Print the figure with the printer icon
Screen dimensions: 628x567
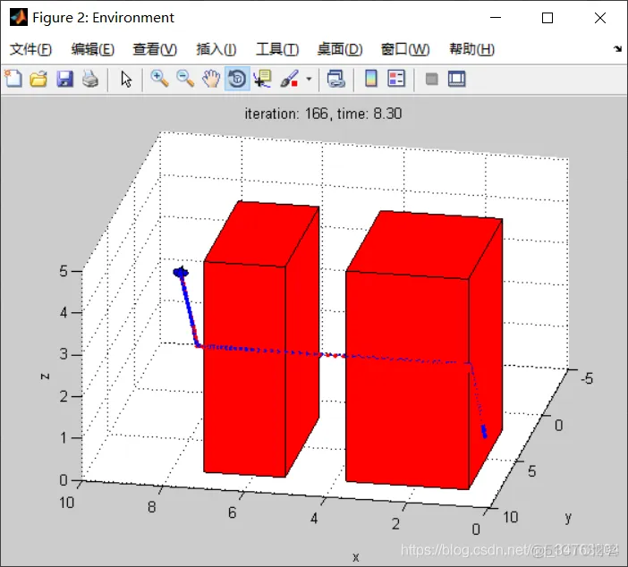pos(90,79)
